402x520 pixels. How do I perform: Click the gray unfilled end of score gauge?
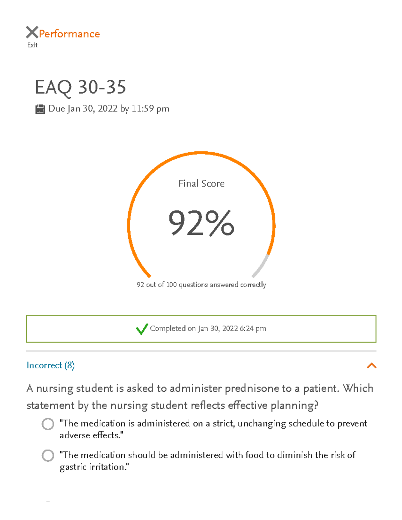(261, 267)
